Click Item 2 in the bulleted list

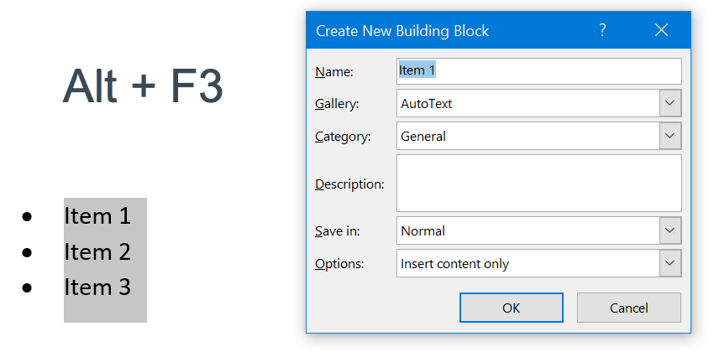click(x=97, y=251)
